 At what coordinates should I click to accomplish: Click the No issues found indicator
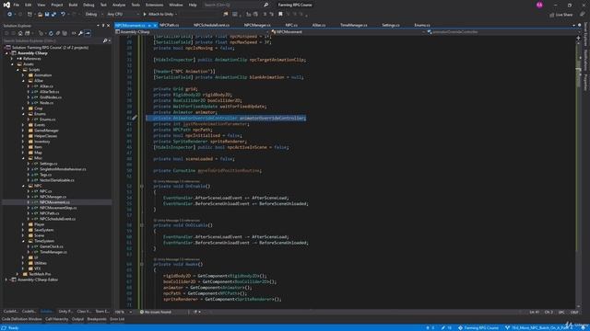[156, 313]
